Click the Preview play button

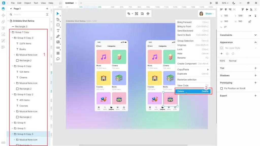[211, 3]
